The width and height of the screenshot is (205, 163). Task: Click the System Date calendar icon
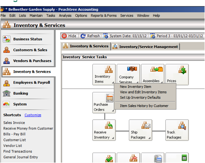pyautogui.click(x=106, y=36)
